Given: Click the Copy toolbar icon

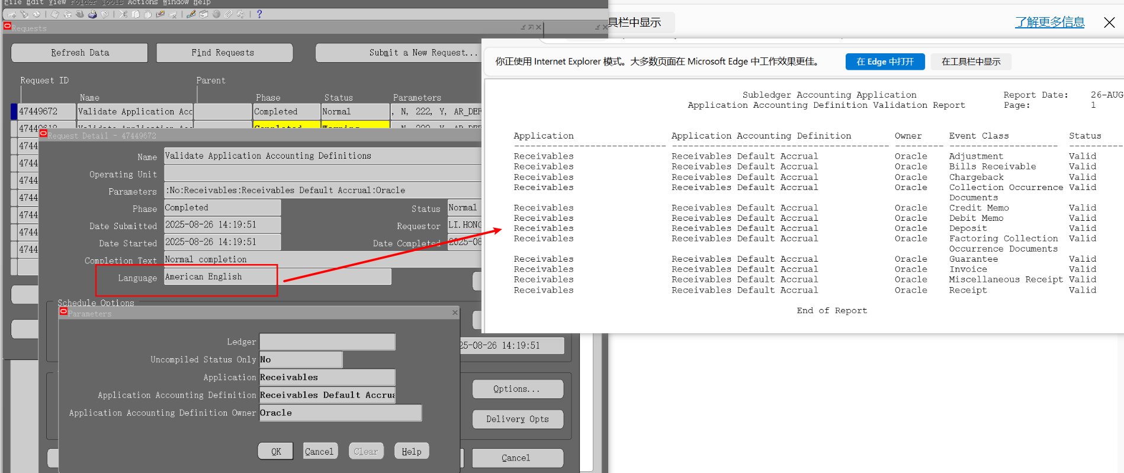Looking at the screenshot, I should 136,14.
